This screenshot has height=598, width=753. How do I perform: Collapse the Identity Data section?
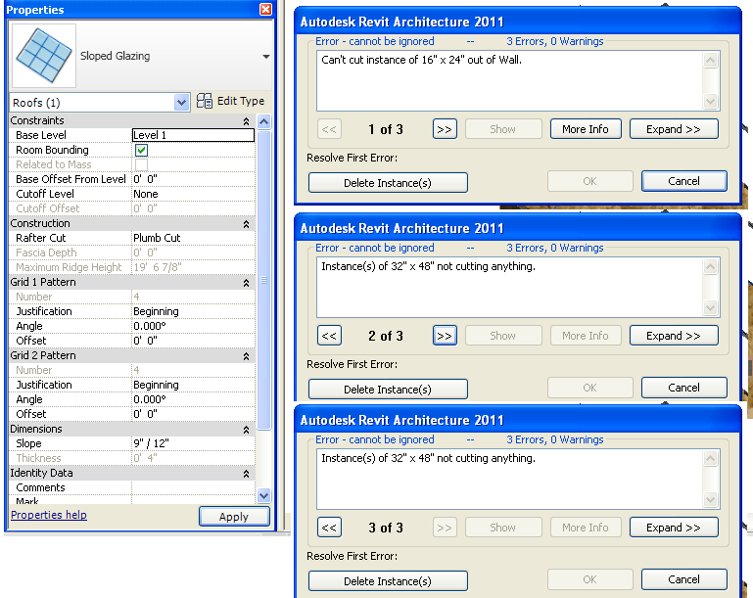click(x=246, y=474)
